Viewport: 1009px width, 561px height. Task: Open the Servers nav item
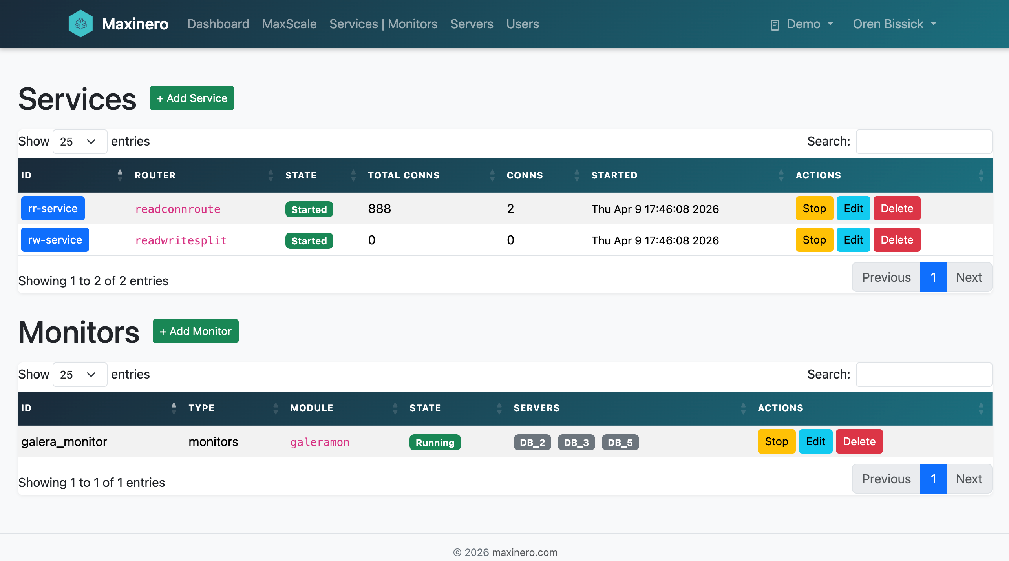(472, 24)
